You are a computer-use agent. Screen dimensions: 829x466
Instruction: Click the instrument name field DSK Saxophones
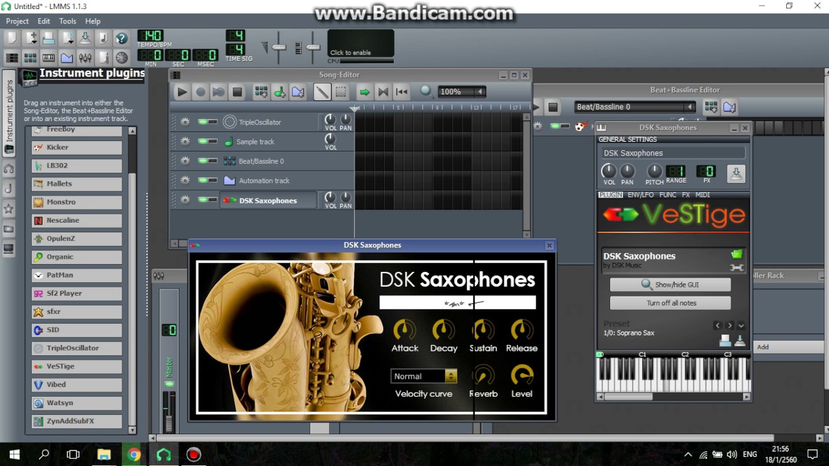[x=672, y=153]
